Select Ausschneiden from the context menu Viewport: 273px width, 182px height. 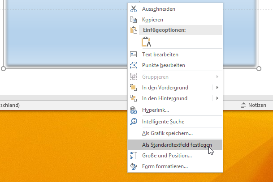[x=175, y=9]
